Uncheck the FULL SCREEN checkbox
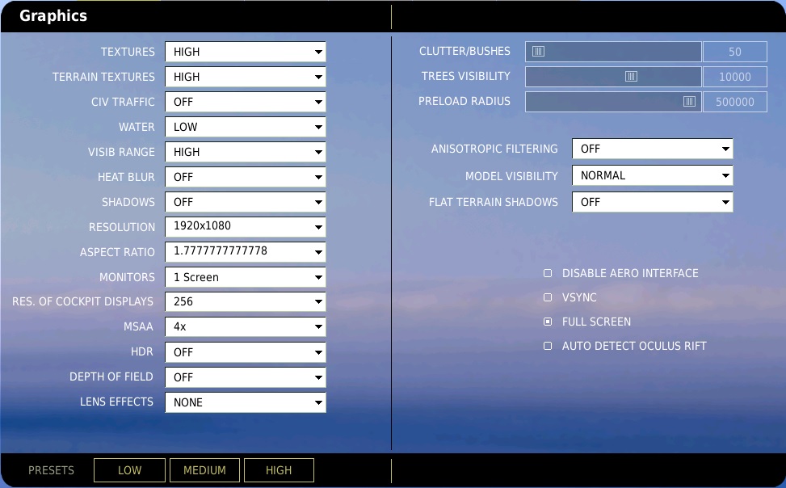 tap(548, 322)
